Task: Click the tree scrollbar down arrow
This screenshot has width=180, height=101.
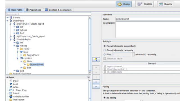Action: [x=90, y=73]
